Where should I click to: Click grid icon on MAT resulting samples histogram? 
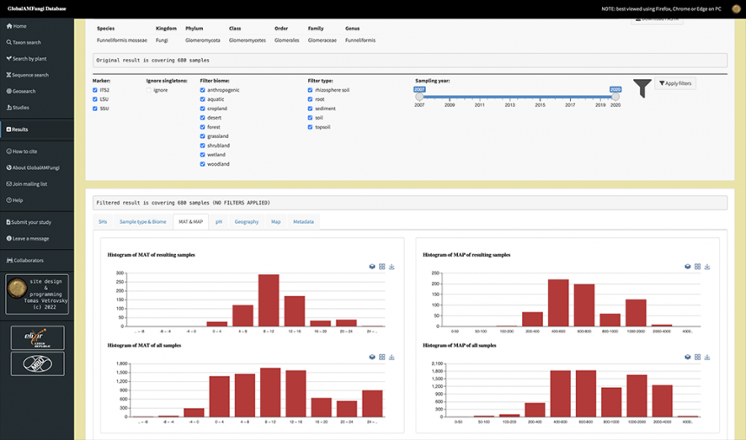[x=382, y=266]
